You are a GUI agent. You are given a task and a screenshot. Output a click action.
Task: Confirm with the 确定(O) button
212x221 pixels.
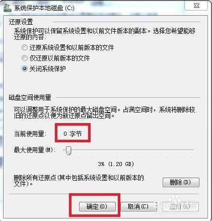click(97, 206)
